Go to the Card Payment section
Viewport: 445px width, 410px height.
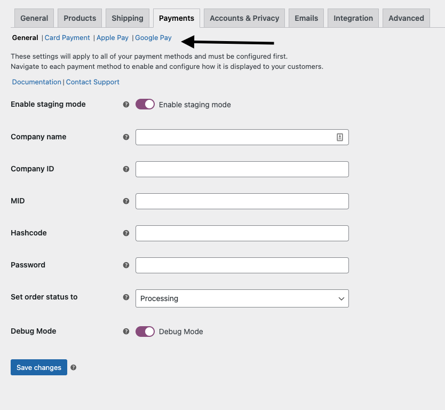pos(67,38)
